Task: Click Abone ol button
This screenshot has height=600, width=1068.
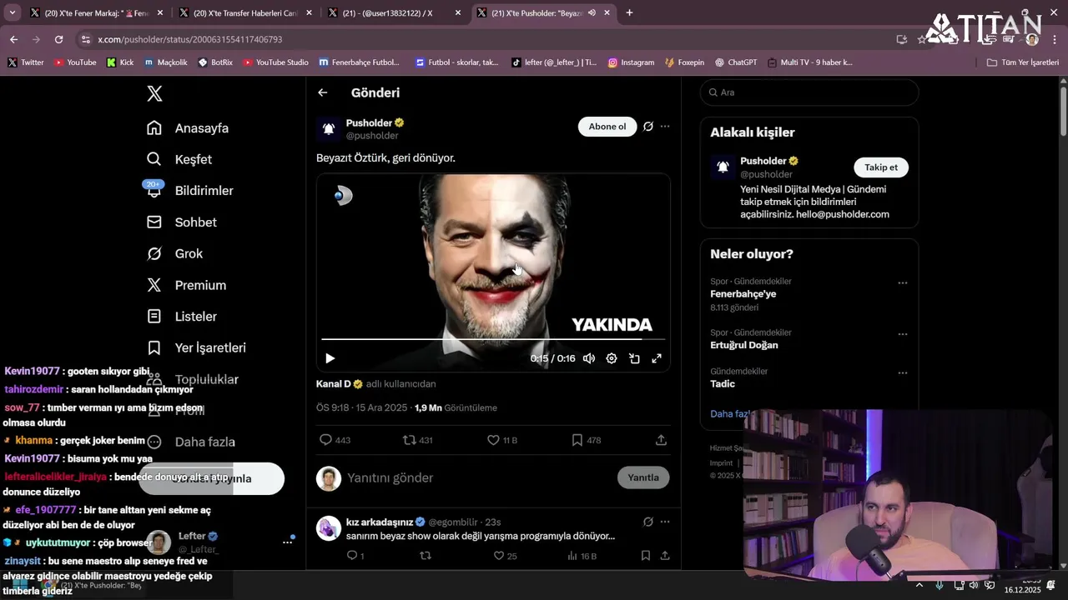Action: tap(607, 127)
